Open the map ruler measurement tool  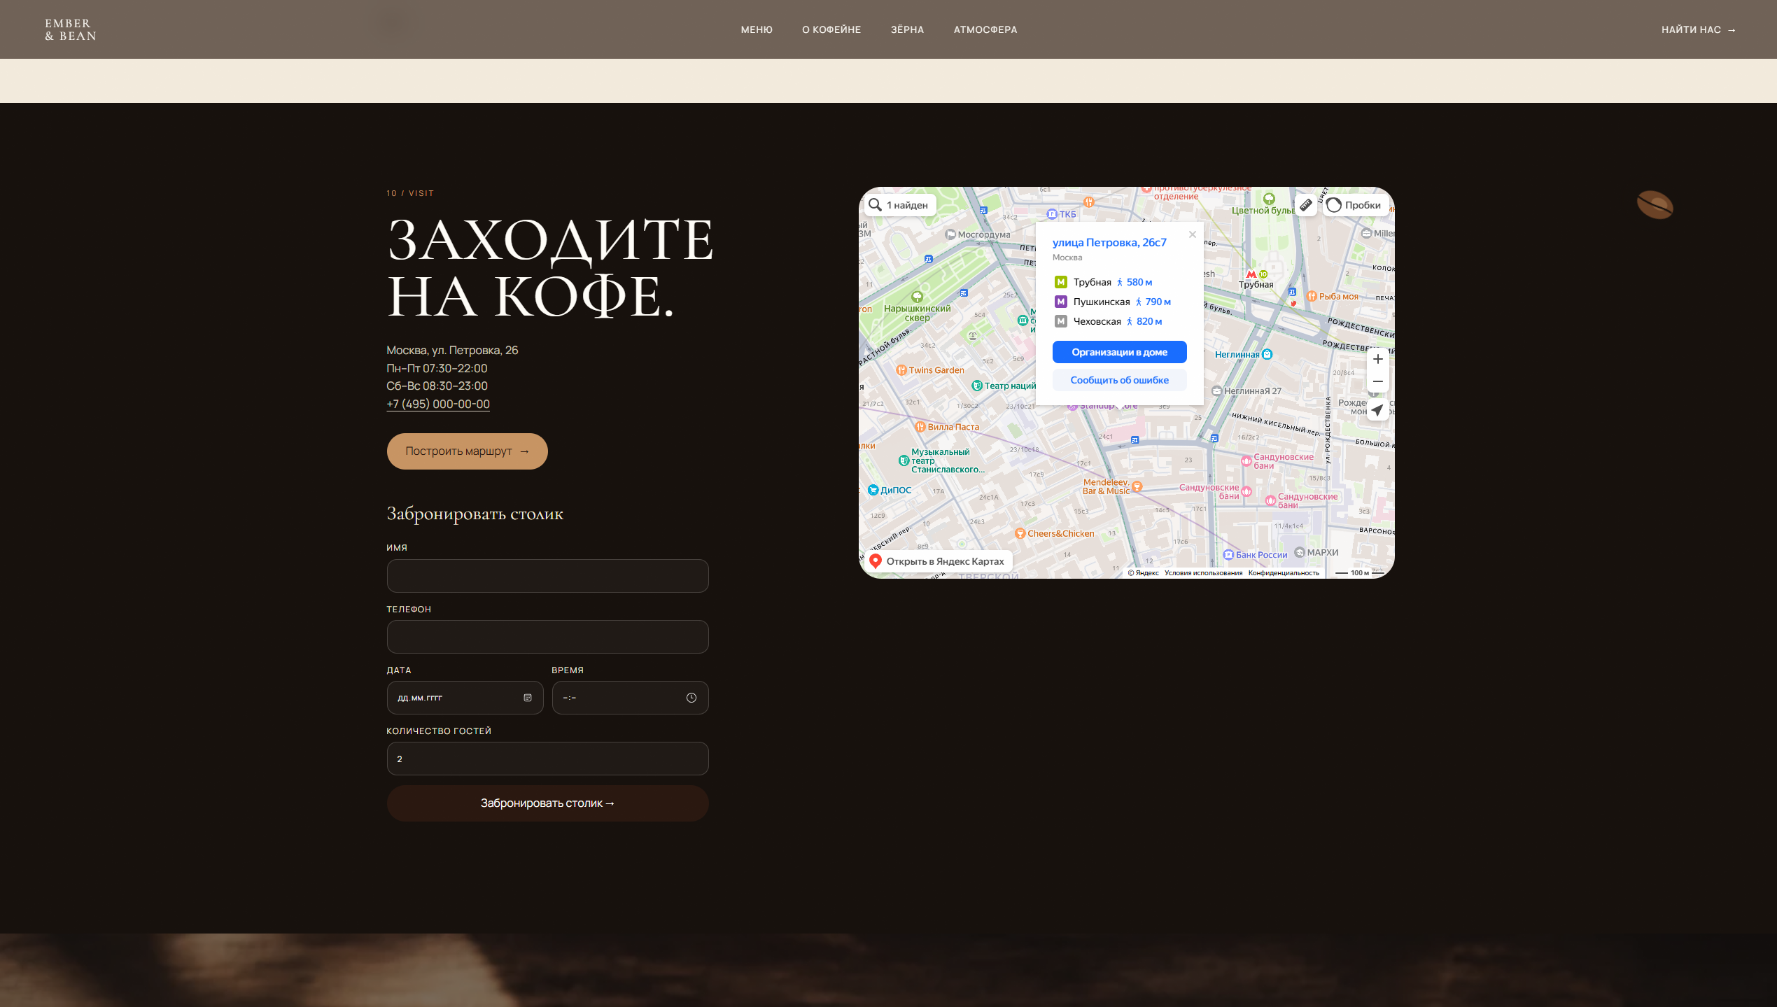click(1306, 205)
